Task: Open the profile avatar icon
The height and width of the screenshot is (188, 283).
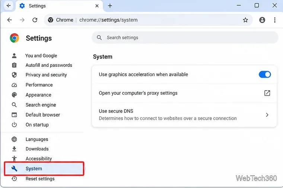Action: 262,20
